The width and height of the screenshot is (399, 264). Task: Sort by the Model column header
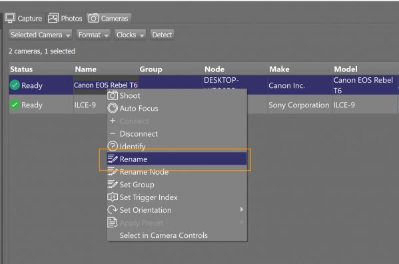(346, 69)
